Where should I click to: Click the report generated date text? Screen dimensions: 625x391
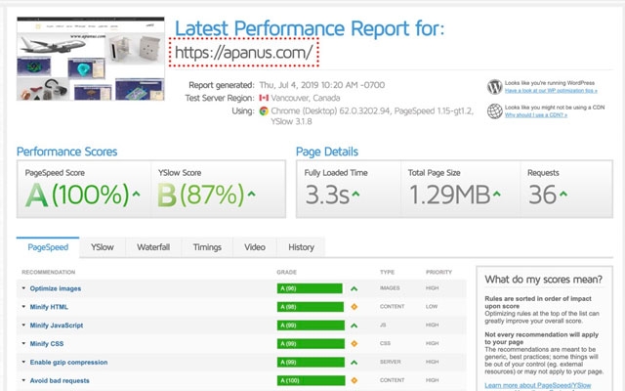[x=322, y=85]
